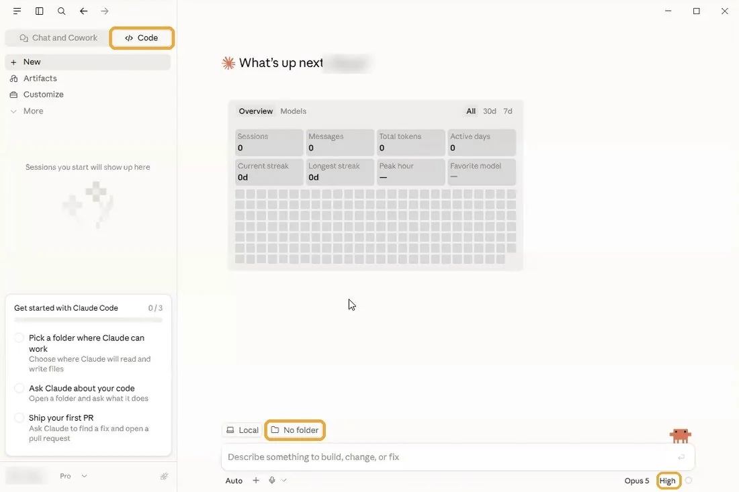Viewport: 739px width, 492px height.
Task: Click the circular usage indicator beside High
Action: pyautogui.click(x=689, y=481)
